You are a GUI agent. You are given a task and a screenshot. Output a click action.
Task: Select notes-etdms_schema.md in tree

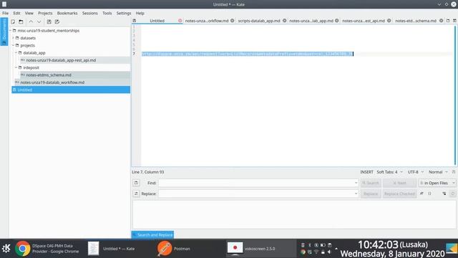click(49, 75)
